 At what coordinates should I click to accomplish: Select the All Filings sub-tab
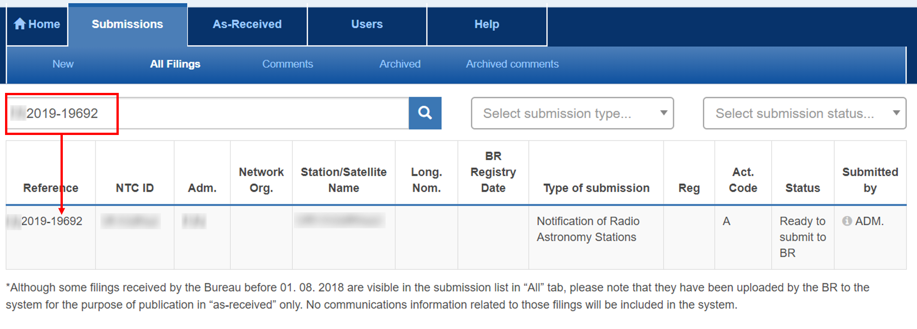(x=175, y=64)
